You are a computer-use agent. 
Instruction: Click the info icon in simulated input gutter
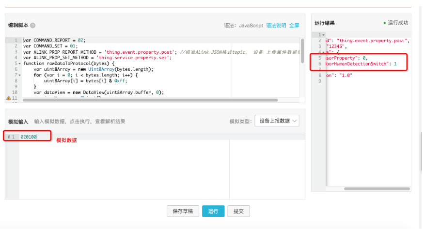click(x=9, y=137)
